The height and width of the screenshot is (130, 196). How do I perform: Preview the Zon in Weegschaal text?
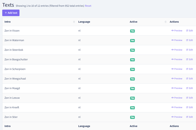click(177, 79)
